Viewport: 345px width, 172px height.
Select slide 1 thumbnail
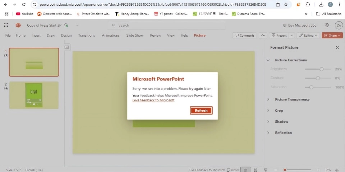(34, 62)
